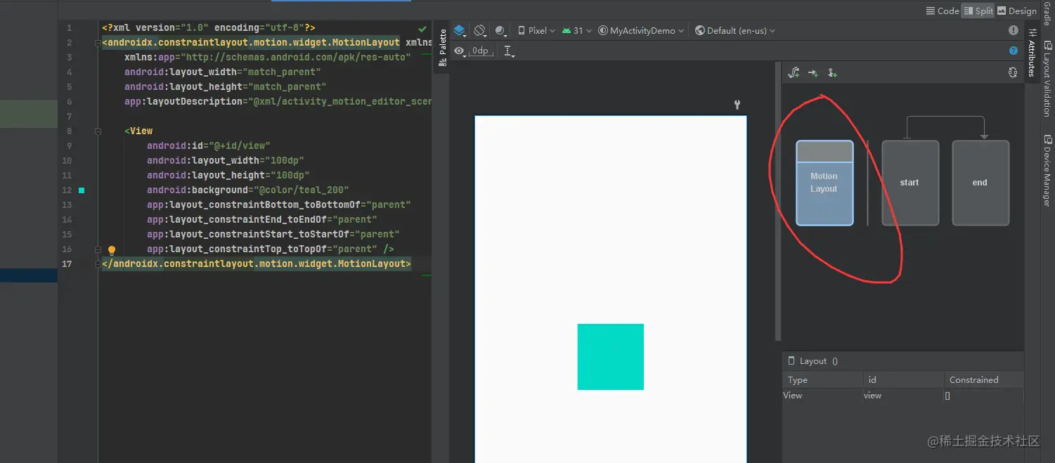
Task: Click the android:background teal_200 code line
Action: 248,190
